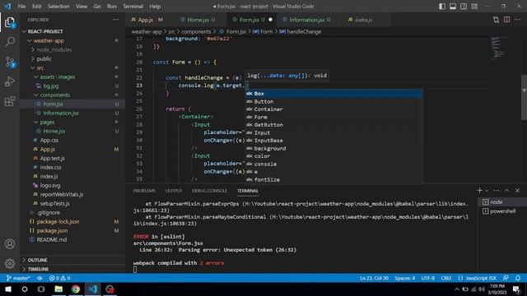Image resolution: width=527 pixels, height=296 pixels.
Task: Select the GetButton autocomplete suggestion
Action: point(333,125)
